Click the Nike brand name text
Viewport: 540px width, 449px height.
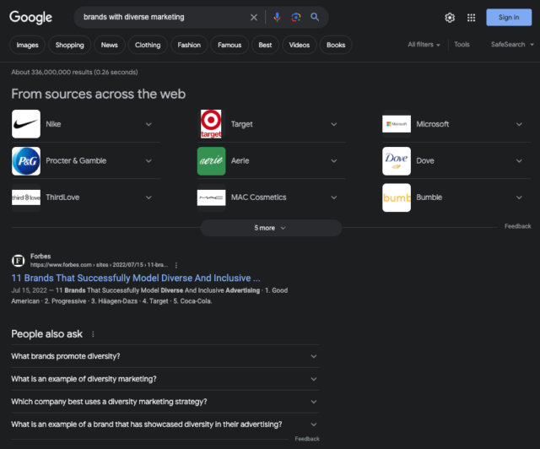coord(53,124)
